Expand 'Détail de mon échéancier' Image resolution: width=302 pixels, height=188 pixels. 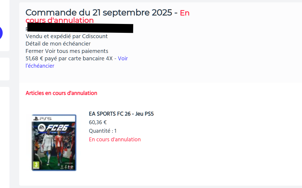[58, 44]
